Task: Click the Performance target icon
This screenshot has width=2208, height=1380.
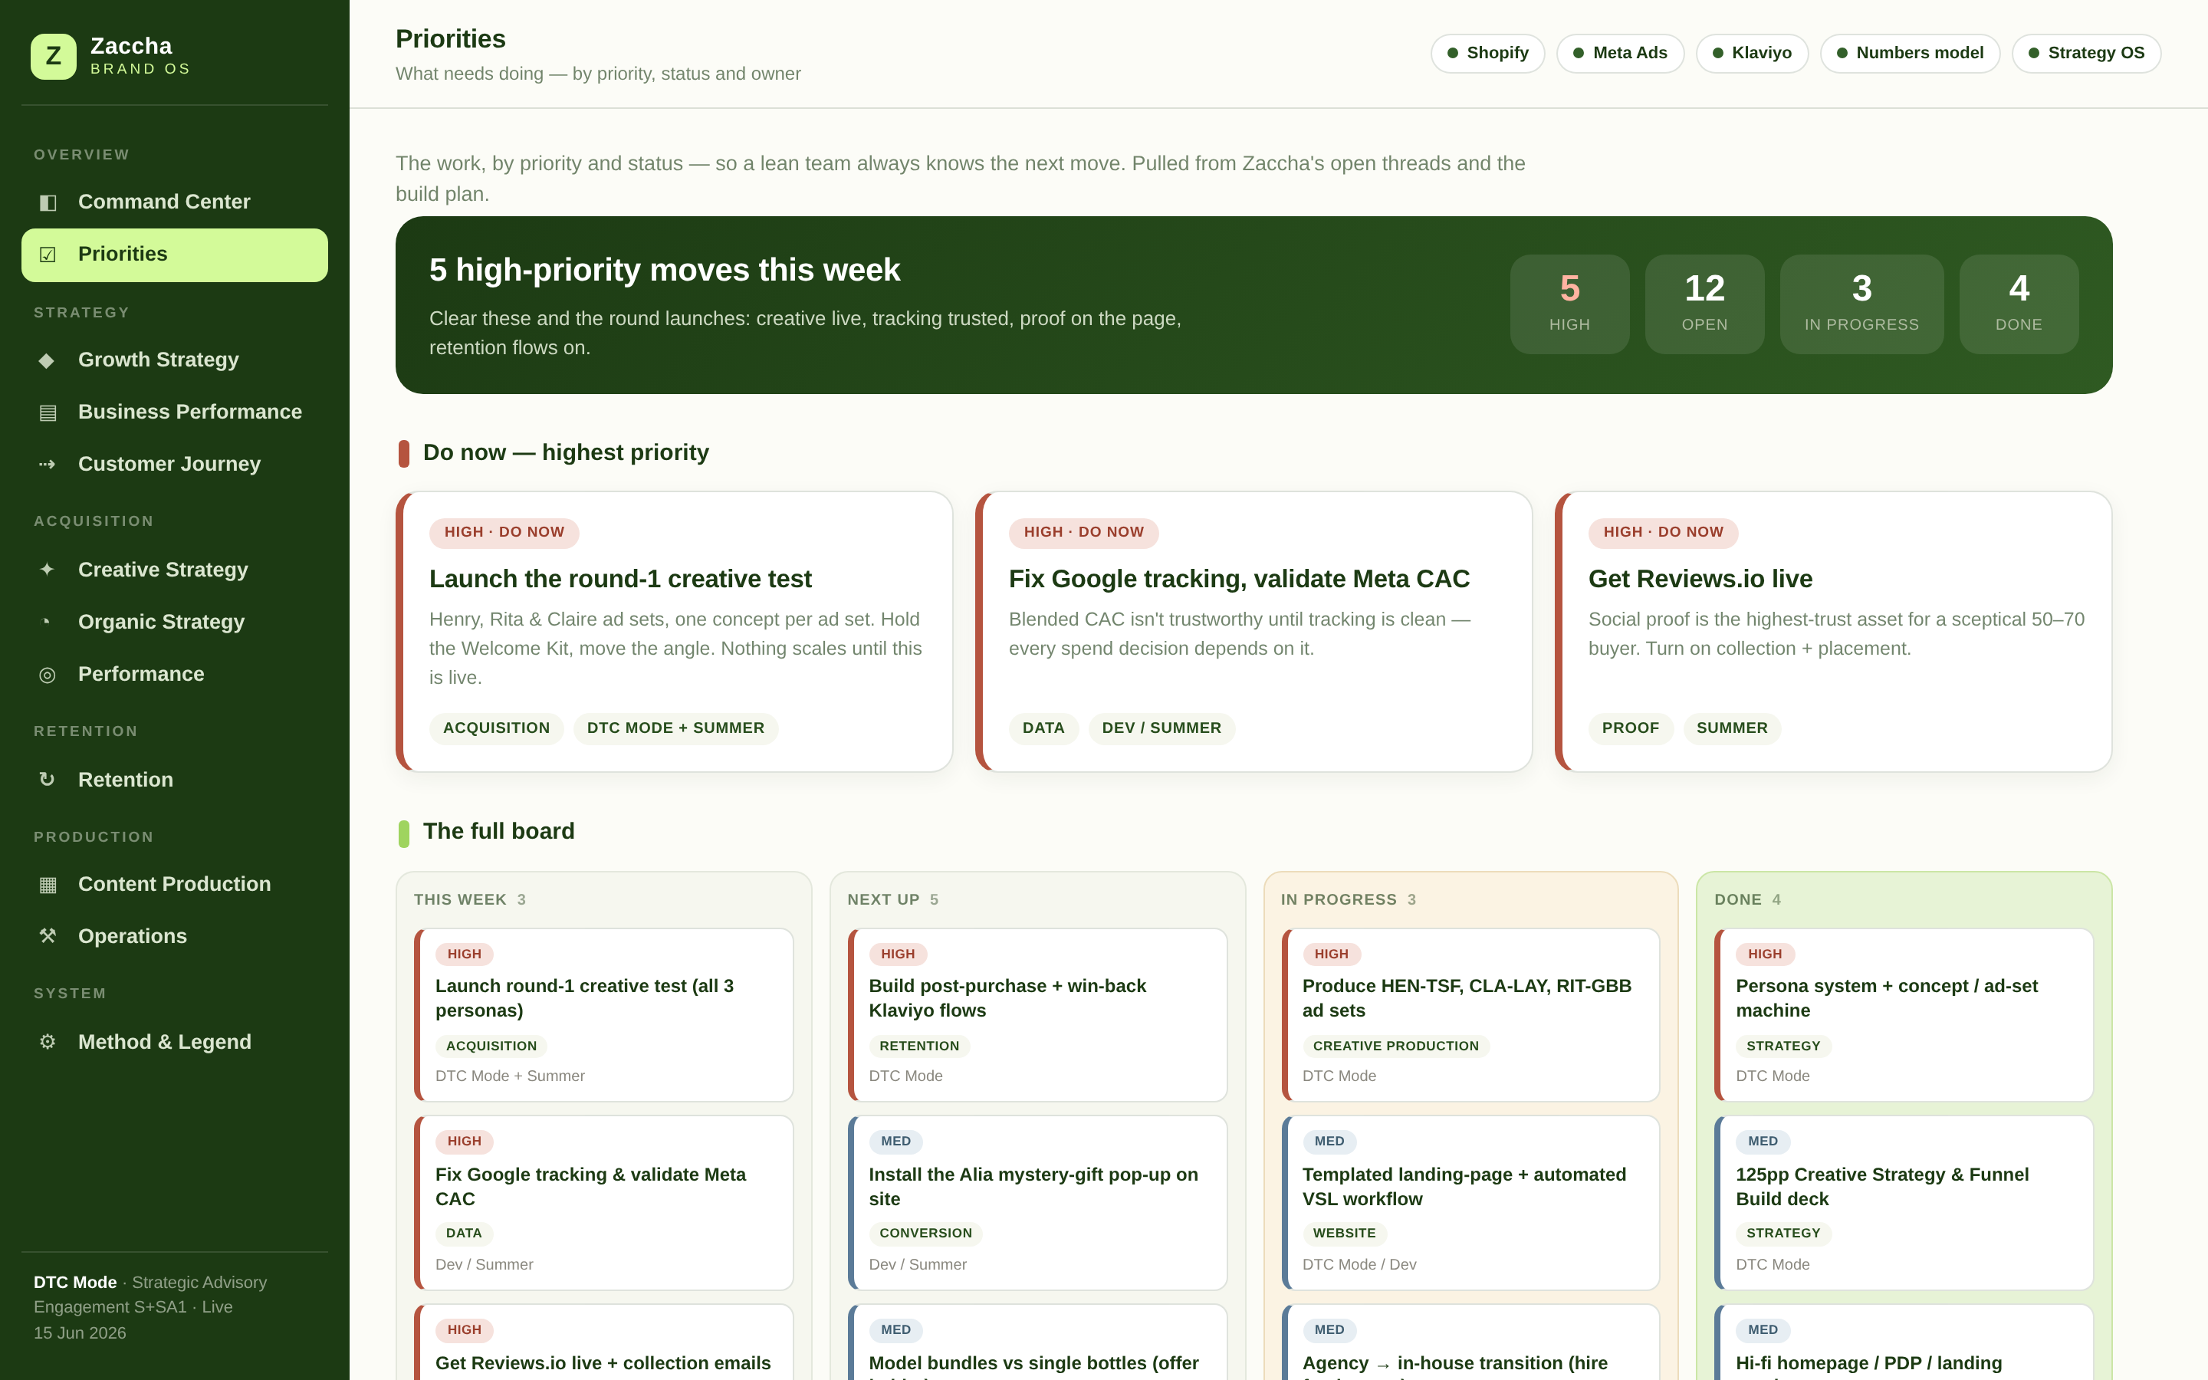Action: pos(48,675)
